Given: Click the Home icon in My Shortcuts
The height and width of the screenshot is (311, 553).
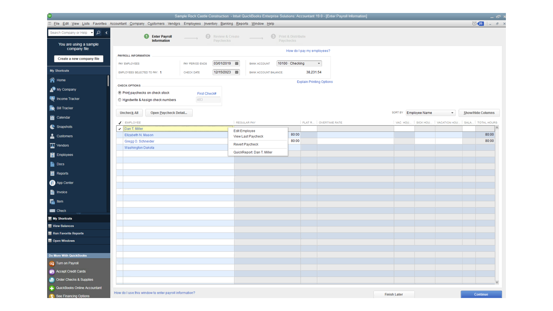Looking at the screenshot, I should coord(52,80).
